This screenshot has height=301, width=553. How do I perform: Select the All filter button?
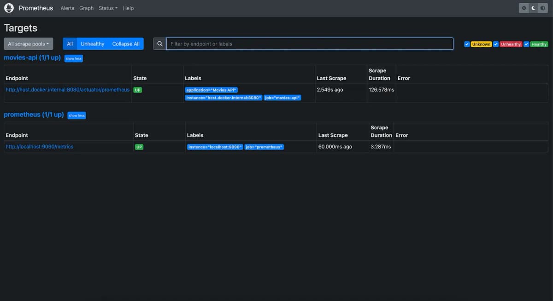(x=70, y=44)
